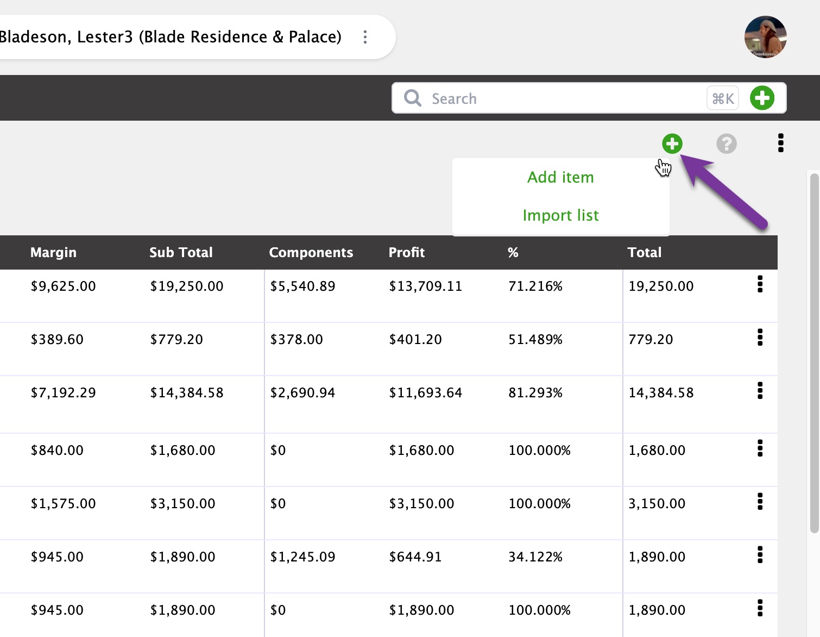
Task: Click the vertical scrollbar thumb
Action: coord(814,353)
